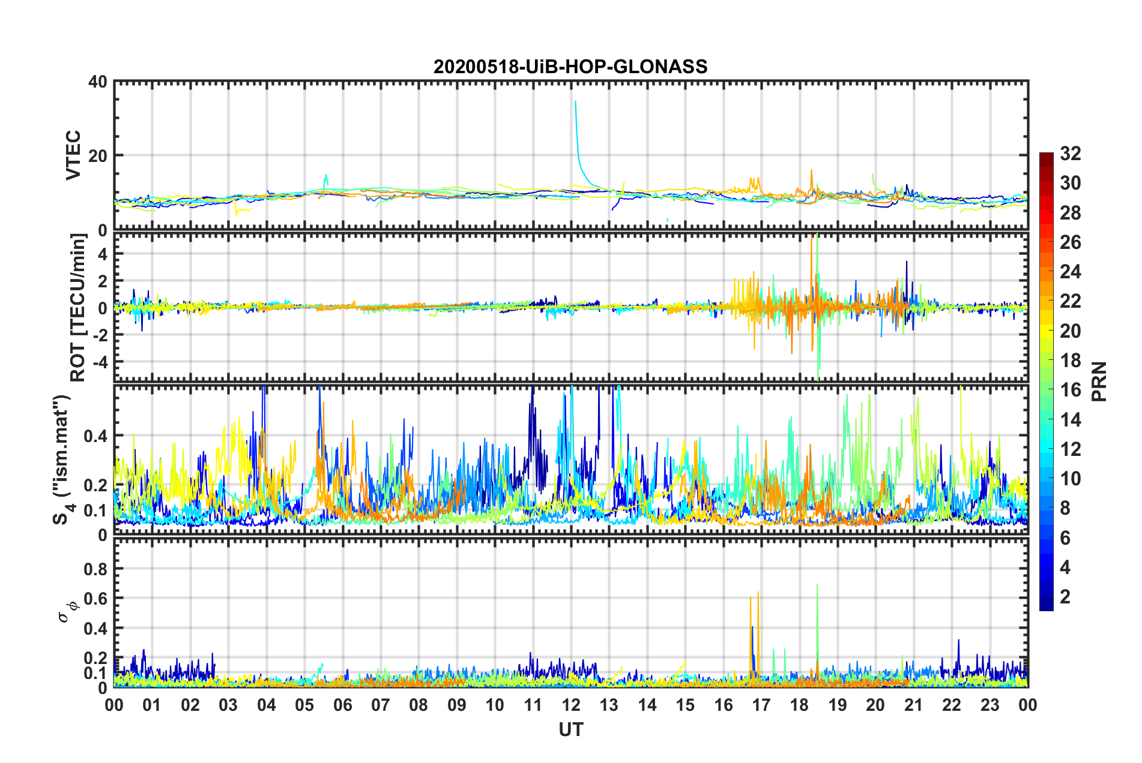Click UT axis hour label 07

pyautogui.click(x=381, y=705)
